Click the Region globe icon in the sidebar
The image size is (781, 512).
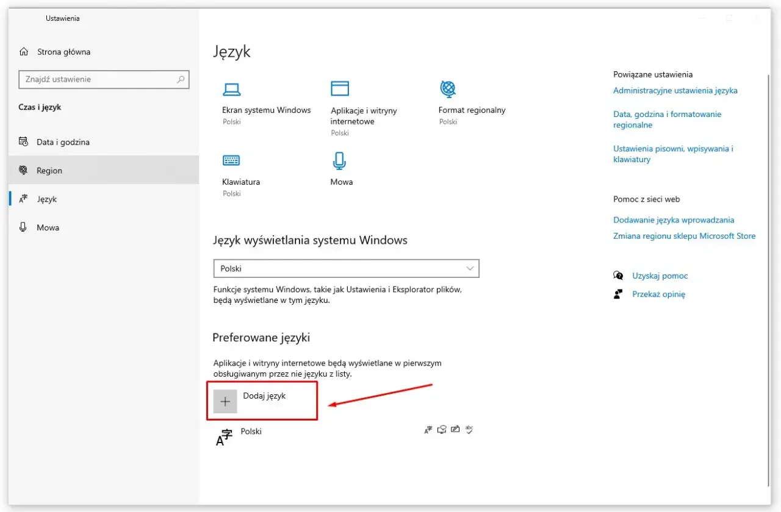point(24,171)
